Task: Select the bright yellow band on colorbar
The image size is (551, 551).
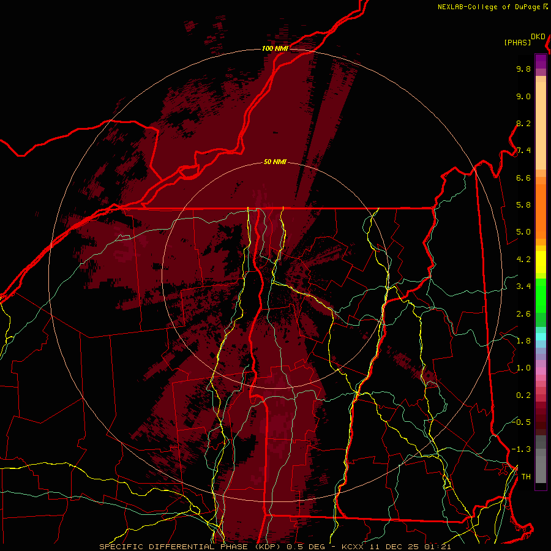Action: 541,262
